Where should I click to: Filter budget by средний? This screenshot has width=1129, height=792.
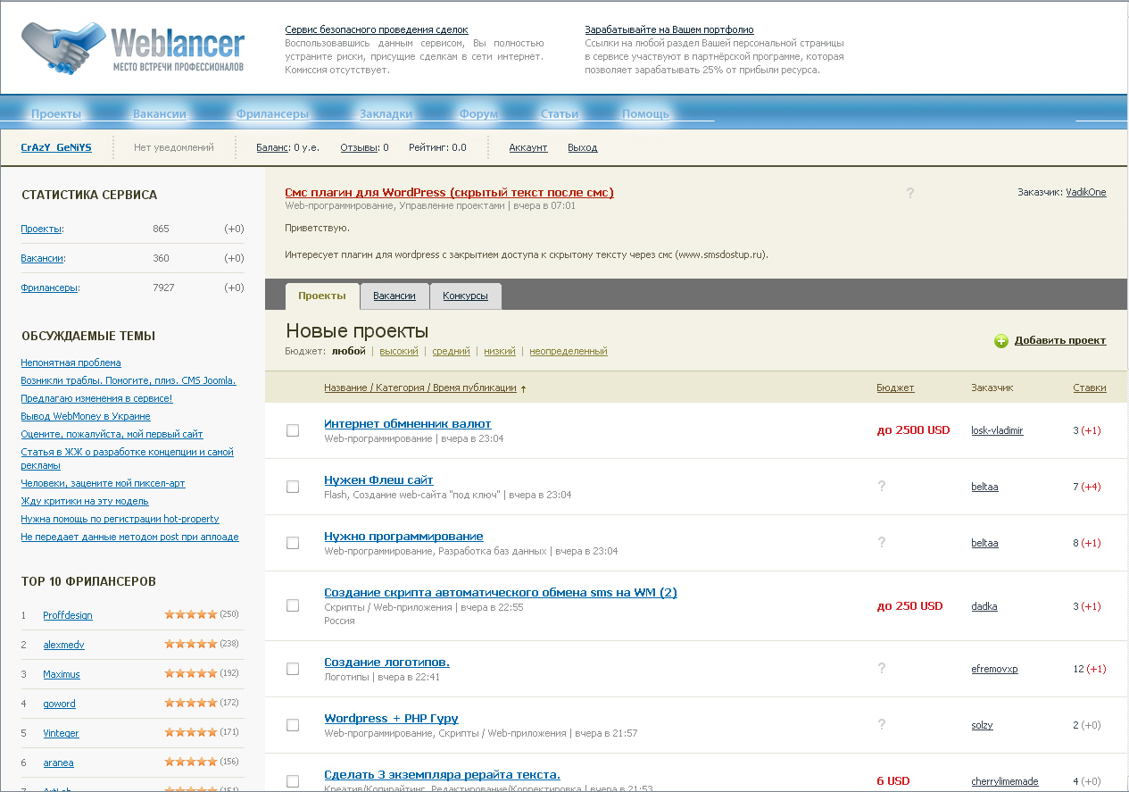451,351
